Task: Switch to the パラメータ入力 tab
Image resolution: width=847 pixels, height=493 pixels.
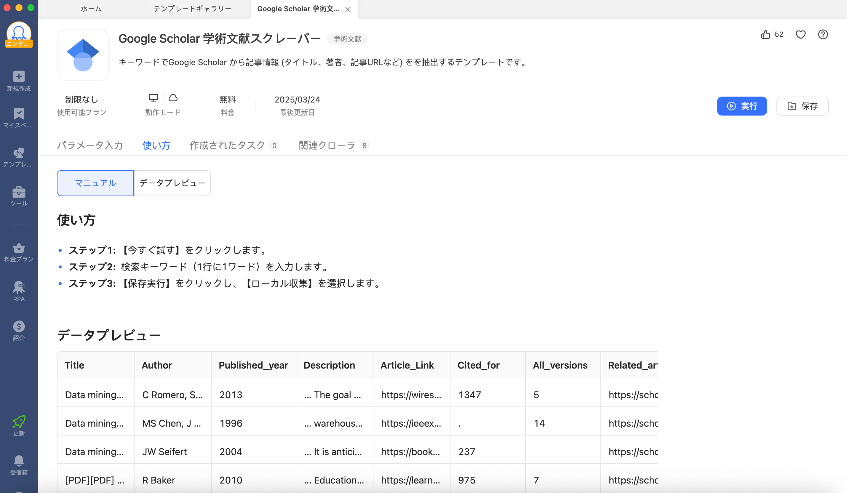Action: [x=90, y=145]
